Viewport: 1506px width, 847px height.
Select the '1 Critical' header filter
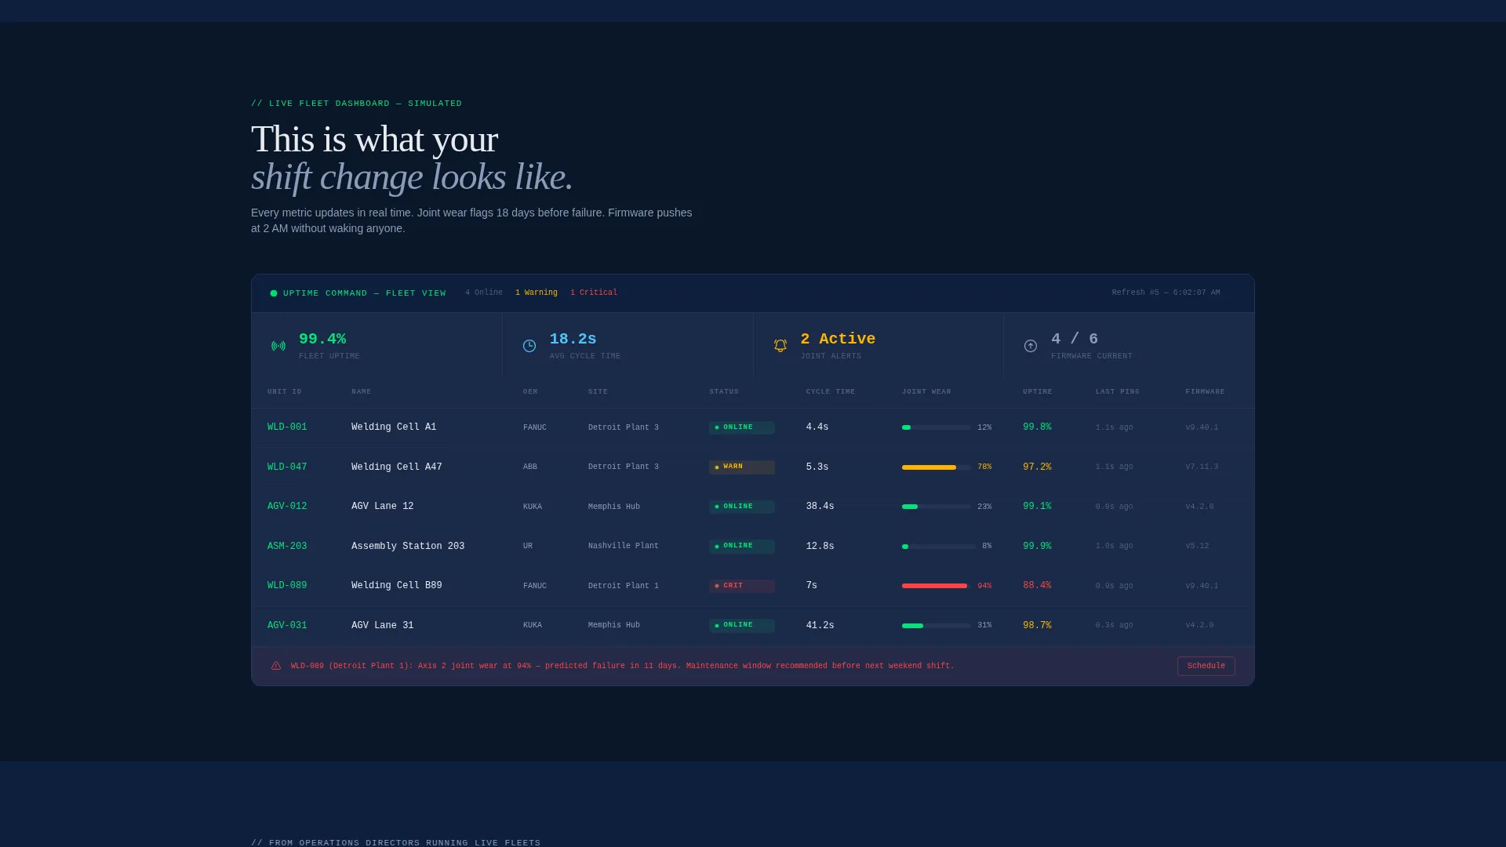594,293
